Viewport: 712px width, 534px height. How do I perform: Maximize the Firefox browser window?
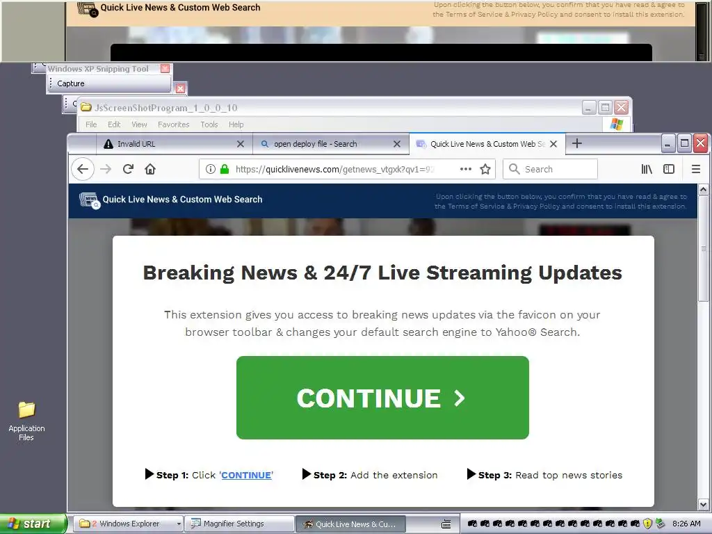pyautogui.click(x=684, y=143)
